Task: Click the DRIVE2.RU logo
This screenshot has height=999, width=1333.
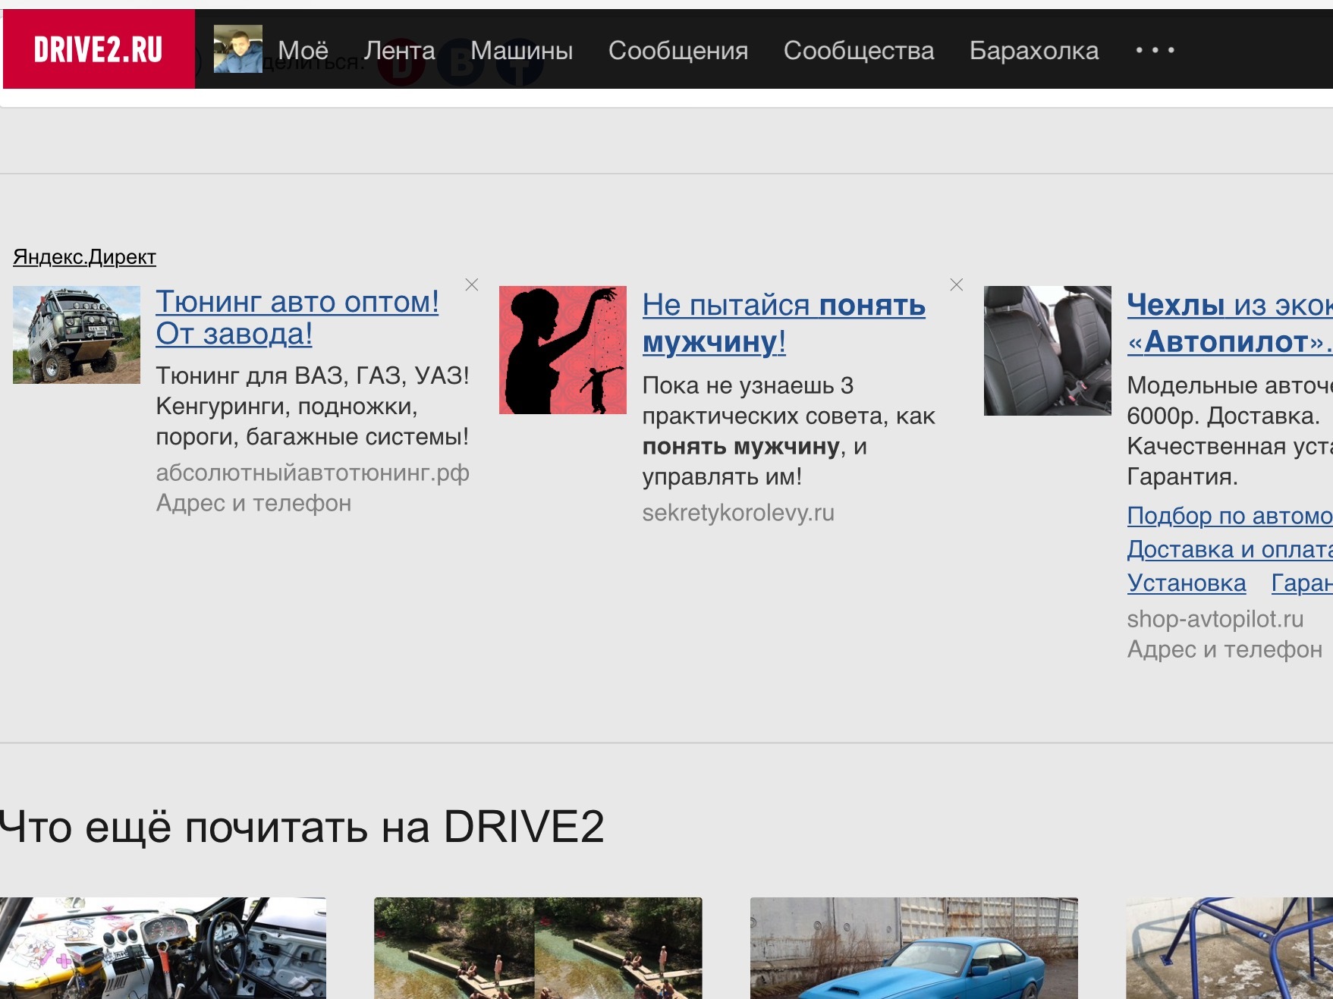Action: pos(99,49)
